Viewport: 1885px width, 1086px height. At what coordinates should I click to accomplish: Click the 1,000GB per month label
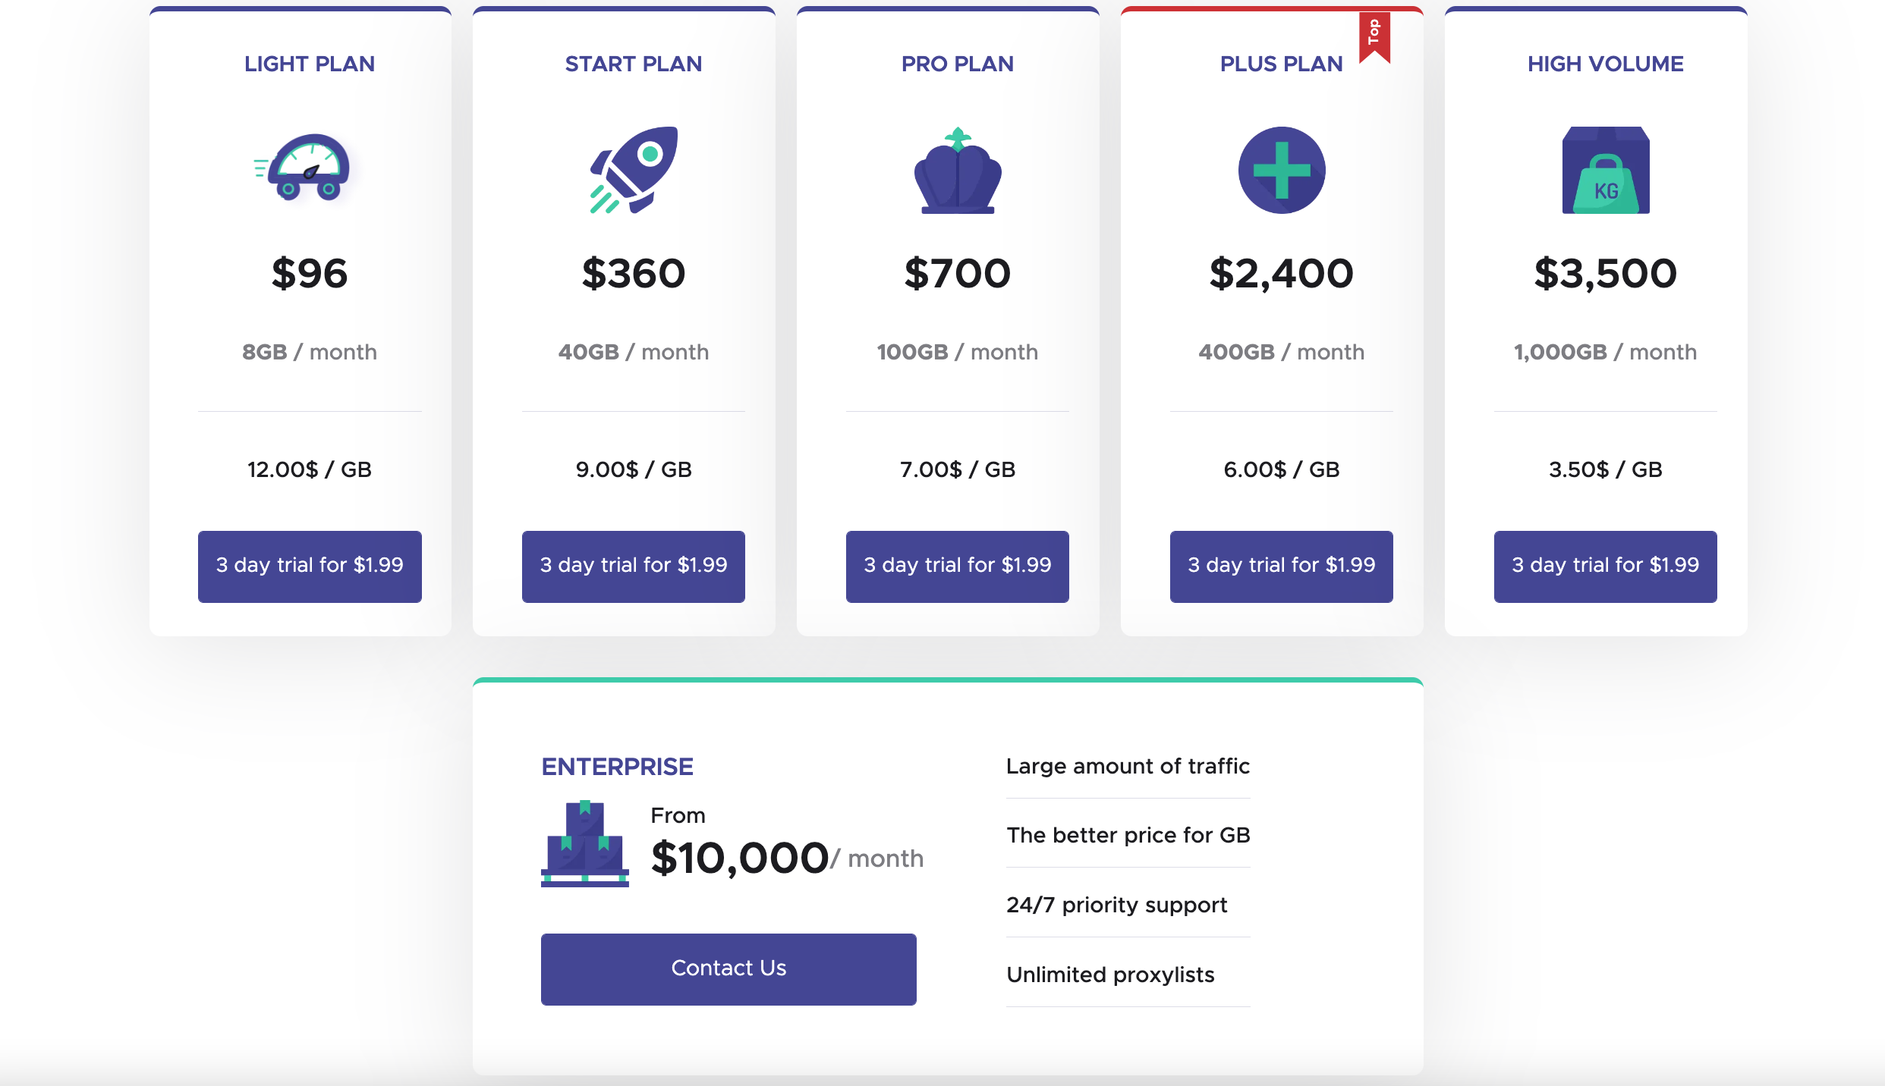[1604, 351]
